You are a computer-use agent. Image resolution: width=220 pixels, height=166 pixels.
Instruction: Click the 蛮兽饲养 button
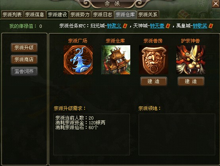[x=24, y=71]
